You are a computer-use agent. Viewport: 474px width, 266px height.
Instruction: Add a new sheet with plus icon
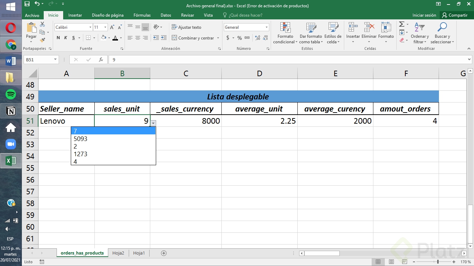pos(164,253)
